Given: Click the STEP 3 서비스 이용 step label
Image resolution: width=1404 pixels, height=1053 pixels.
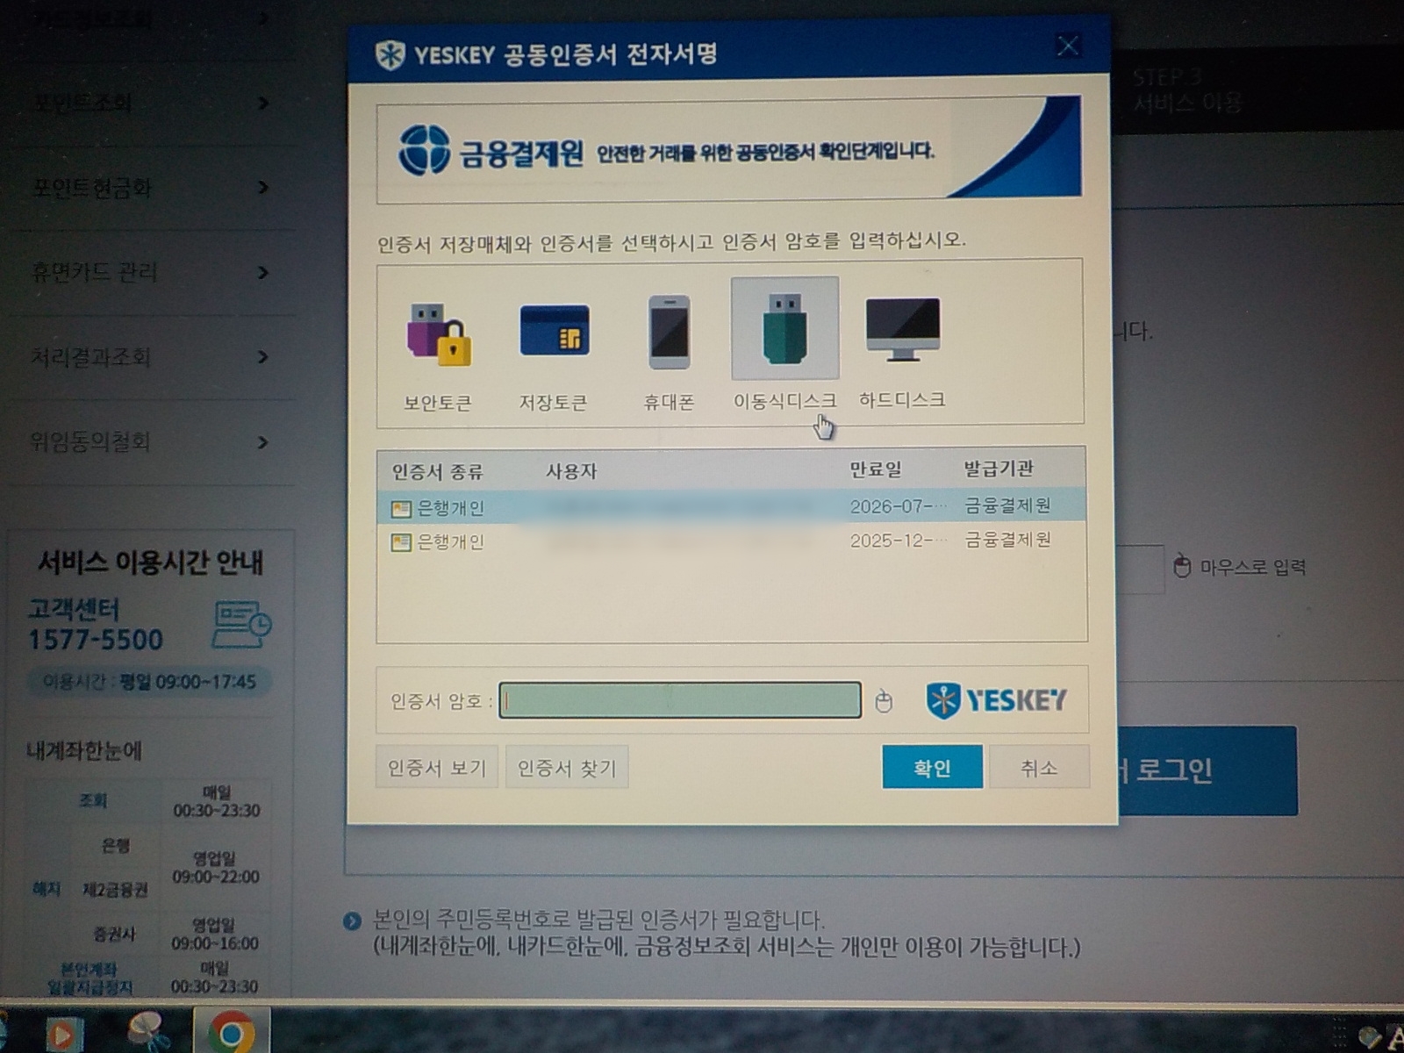Looking at the screenshot, I should (x=1186, y=91).
